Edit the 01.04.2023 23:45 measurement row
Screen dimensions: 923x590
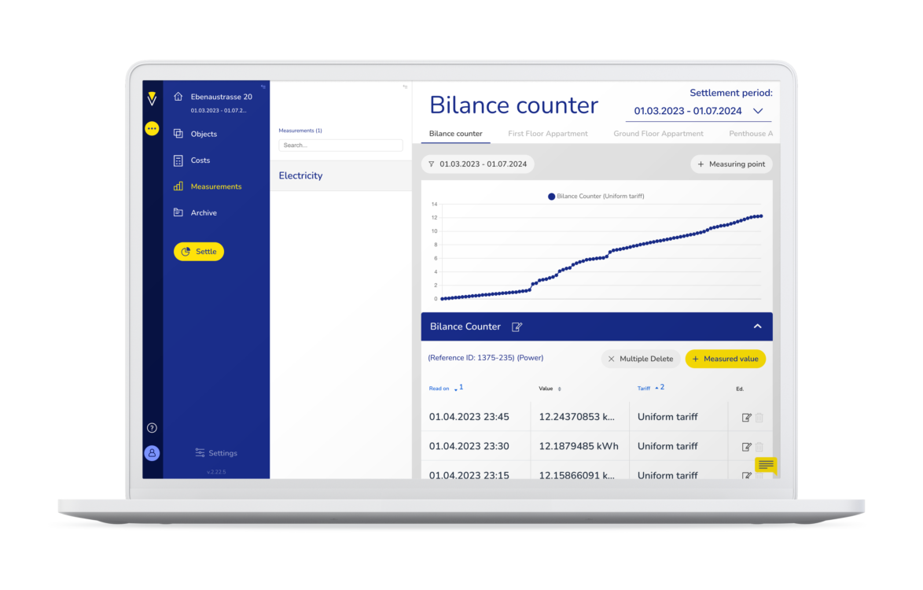coord(746,418)
